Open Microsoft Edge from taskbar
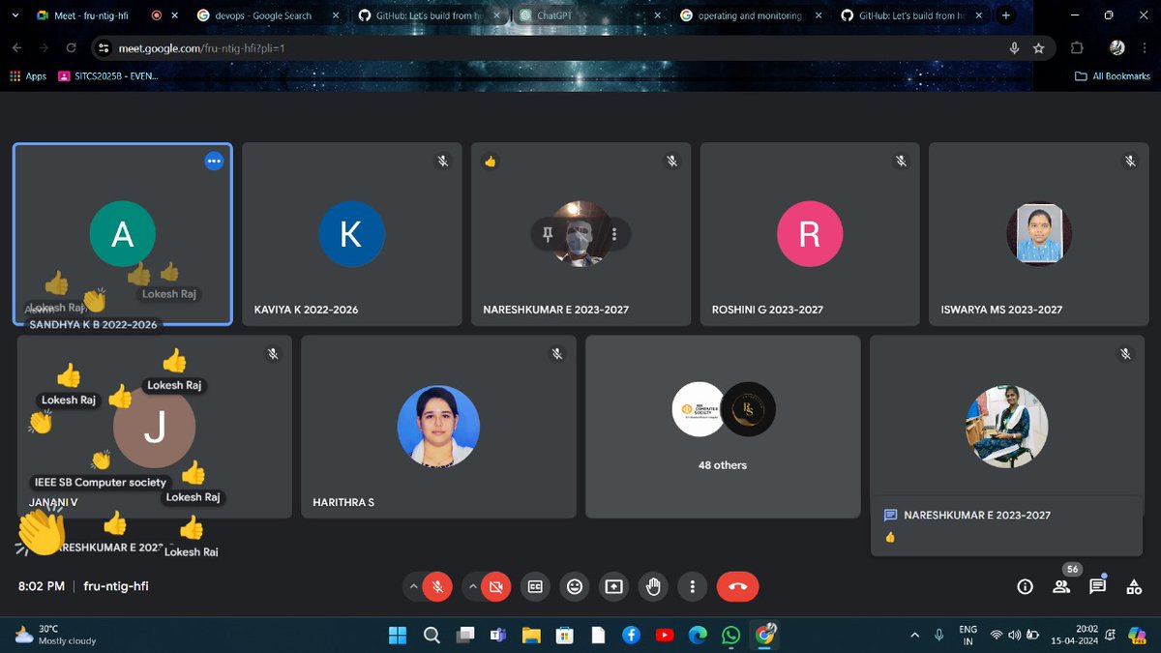 point(698,635)
